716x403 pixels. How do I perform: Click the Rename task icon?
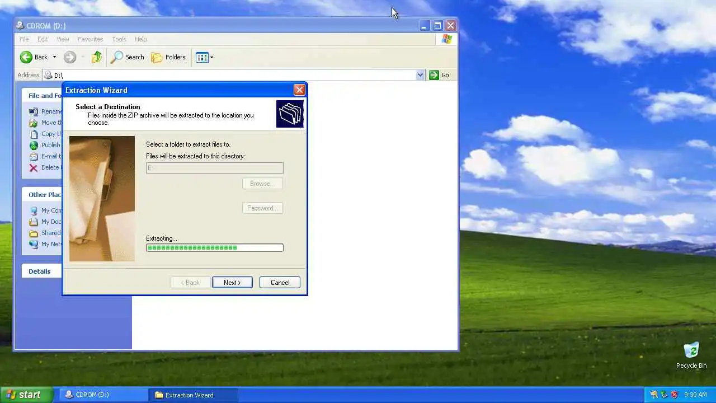(34, 111)
